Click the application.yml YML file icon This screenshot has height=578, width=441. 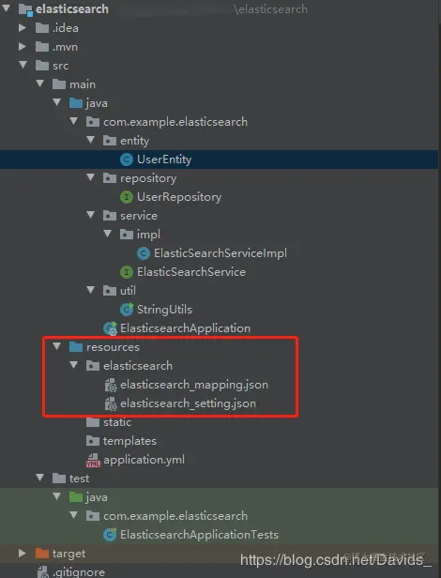(93, 460)
